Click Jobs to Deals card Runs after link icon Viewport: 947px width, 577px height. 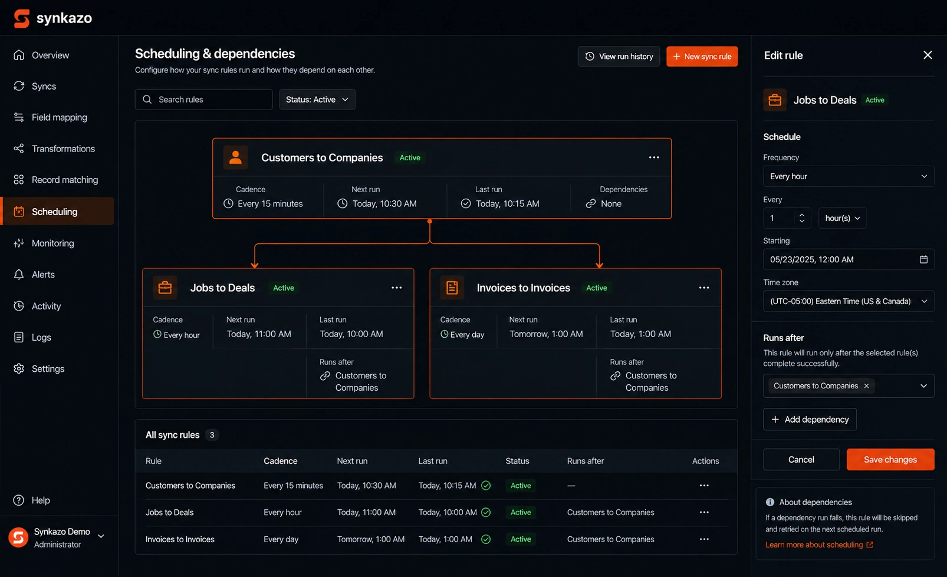click(325, 376)
